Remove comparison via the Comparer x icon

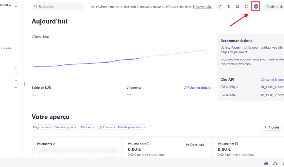(100, 127)
